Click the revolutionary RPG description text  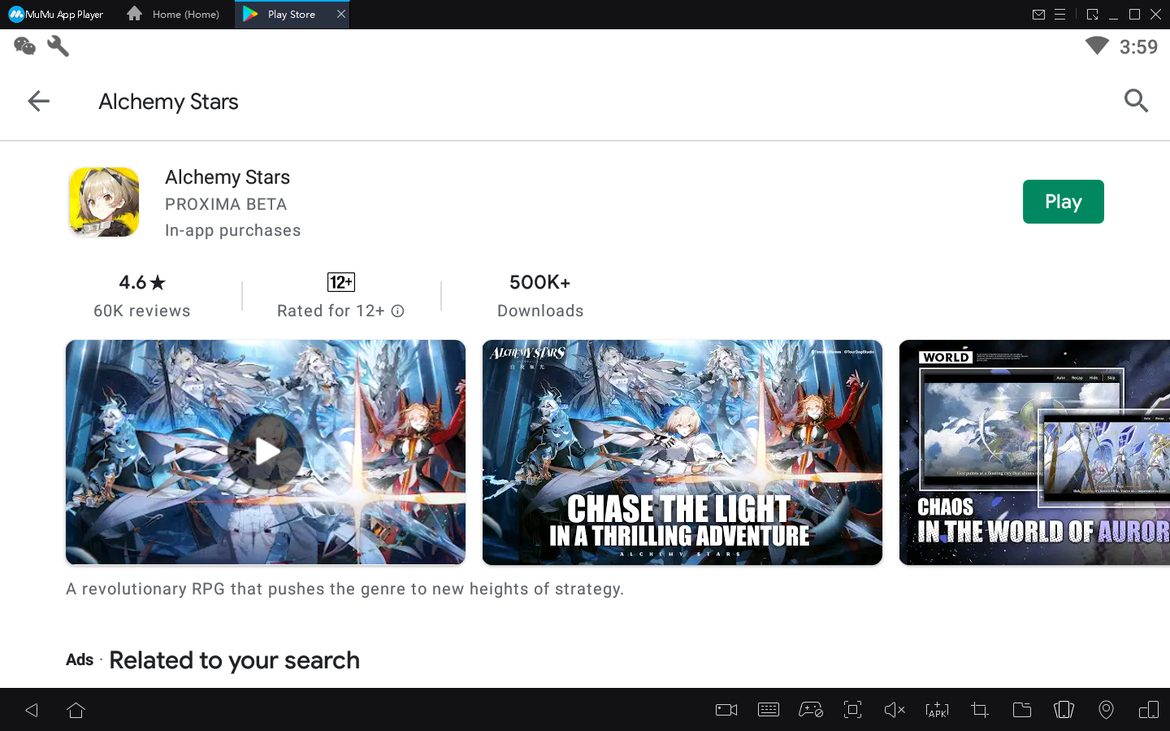point(345,589)
